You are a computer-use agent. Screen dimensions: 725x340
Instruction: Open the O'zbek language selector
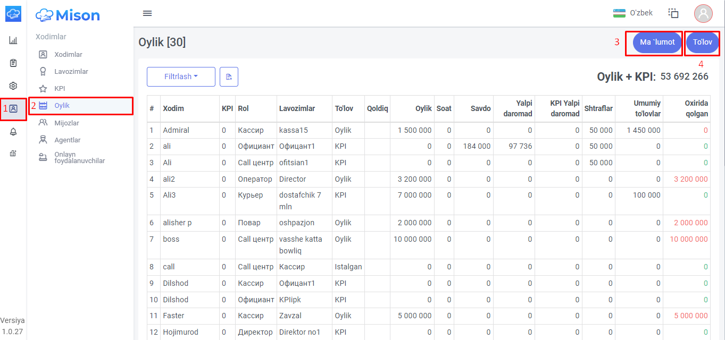coord(633,13)
